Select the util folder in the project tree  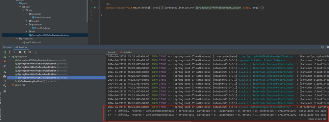click(x=32, y=31)
